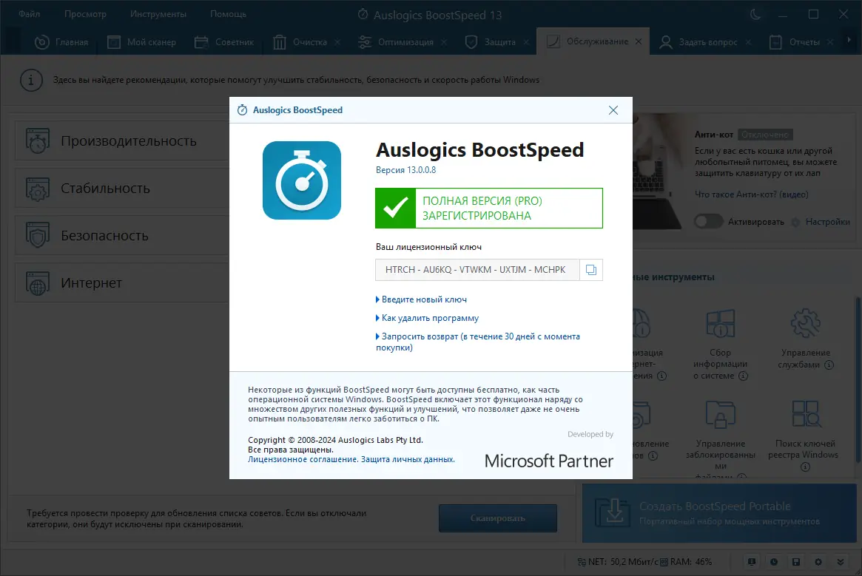The width and height of the screenshot is (862, 576).
Task: Open the Файл menu
Action: coord(29,14)
